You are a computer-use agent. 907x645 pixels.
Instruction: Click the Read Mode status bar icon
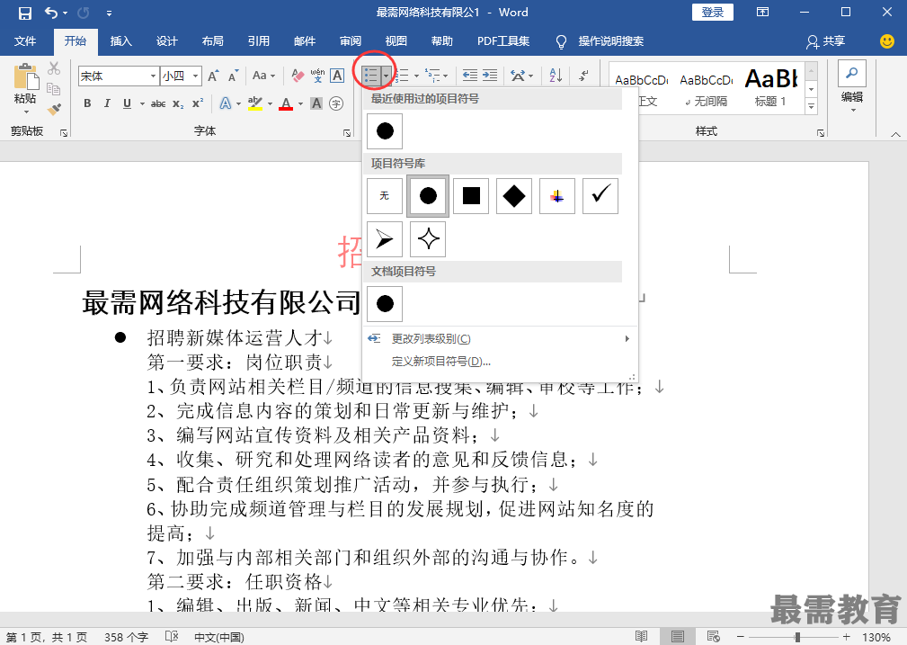point(642,636)
